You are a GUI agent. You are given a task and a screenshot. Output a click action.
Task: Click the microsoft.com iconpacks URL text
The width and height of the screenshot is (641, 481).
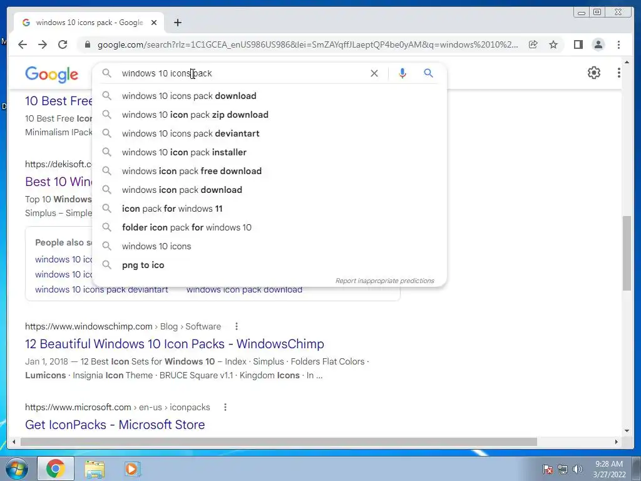pos(117,407)
